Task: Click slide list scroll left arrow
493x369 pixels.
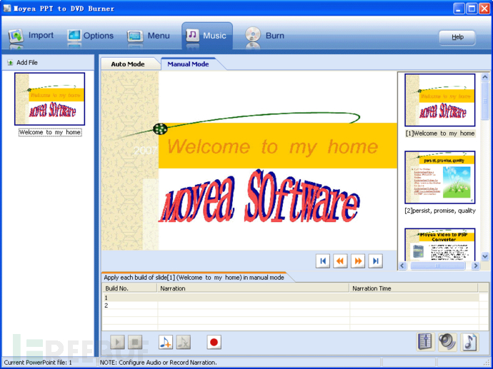Action: (x=402, y=266)
